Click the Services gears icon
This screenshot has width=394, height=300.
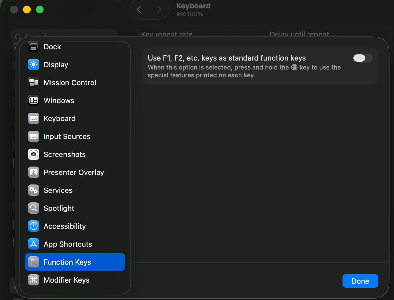(x=34, y=190)
